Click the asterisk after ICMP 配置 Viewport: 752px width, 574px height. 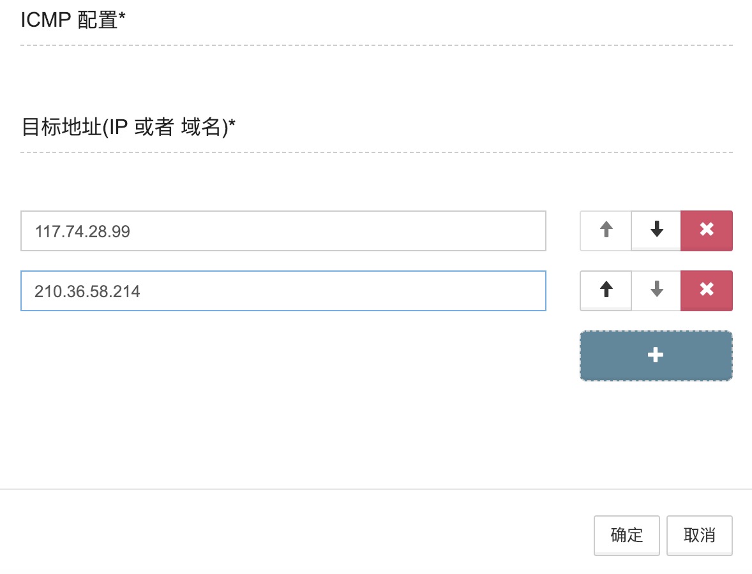[x=122, y=17]
